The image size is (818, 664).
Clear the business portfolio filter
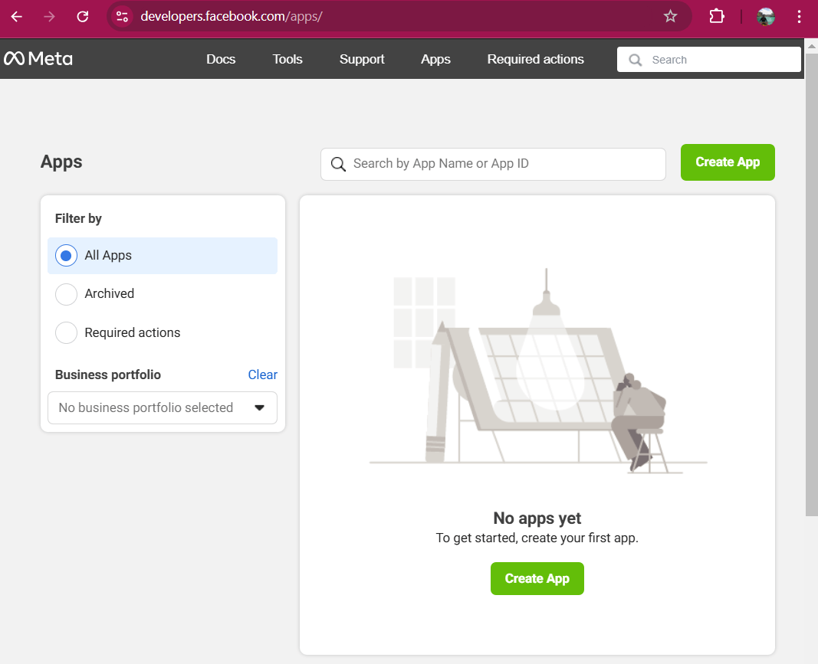pyautogui.click(x=262, y=375)
